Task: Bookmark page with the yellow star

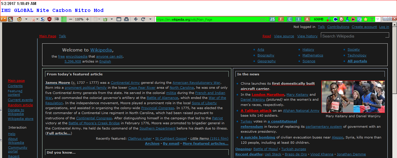Action: pos(366,19)
